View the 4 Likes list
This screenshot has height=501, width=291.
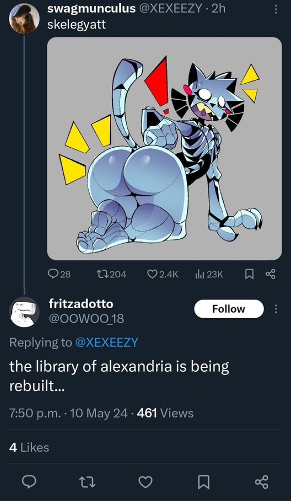29,447
